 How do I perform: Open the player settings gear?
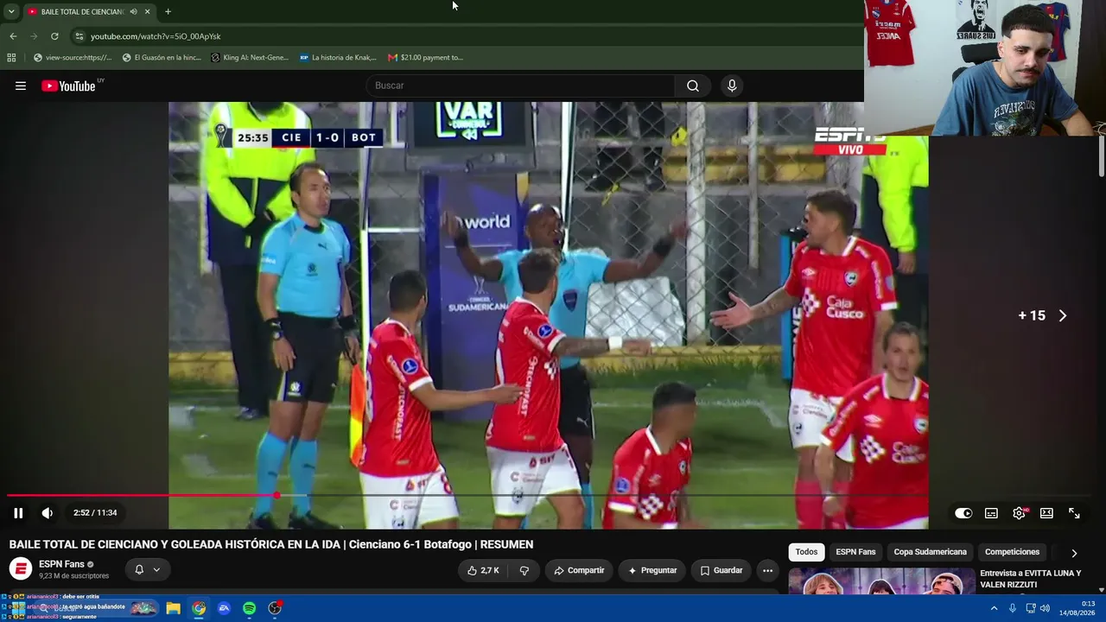pos(1020,513)
